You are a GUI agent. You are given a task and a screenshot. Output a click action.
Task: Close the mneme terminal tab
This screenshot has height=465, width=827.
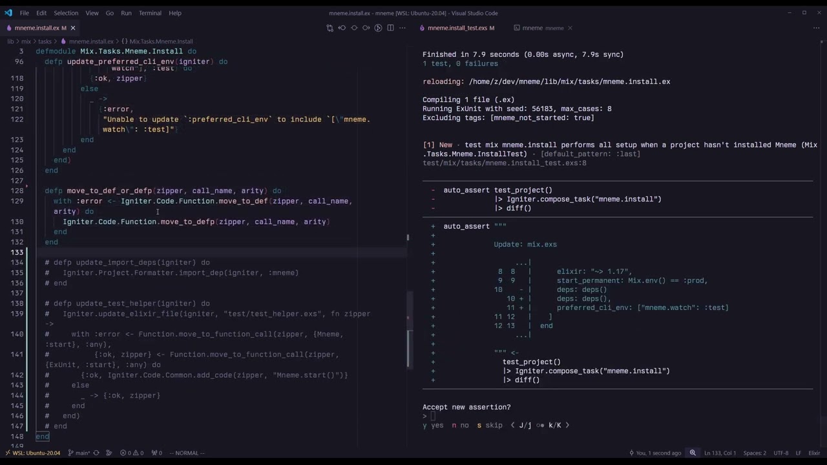tap(571, 28)
